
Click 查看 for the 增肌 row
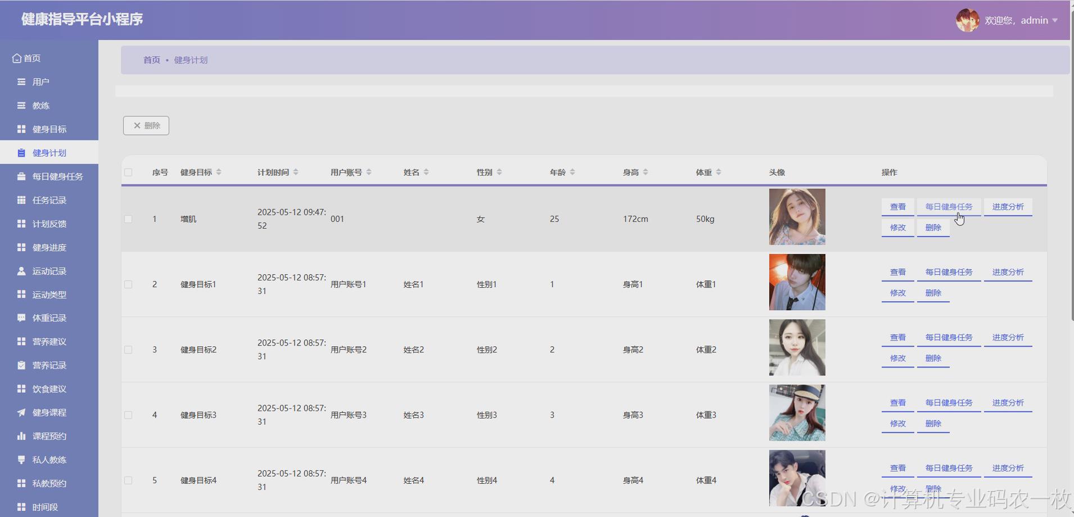(x=898, y=207)
